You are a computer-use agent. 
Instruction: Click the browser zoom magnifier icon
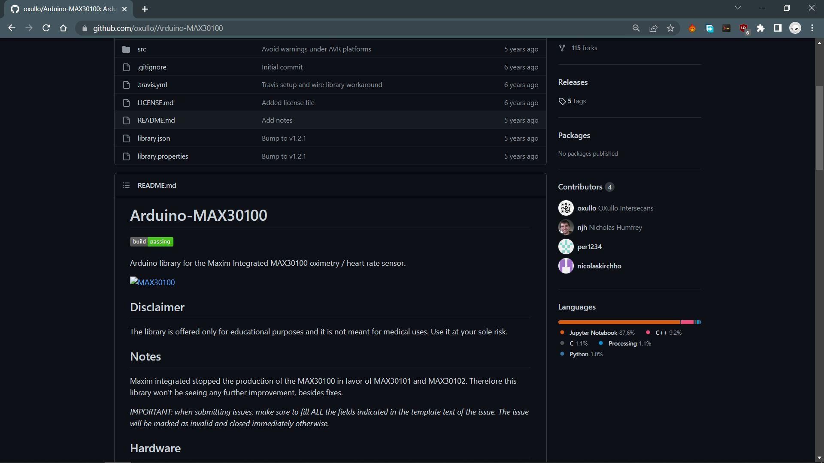(636, 28)
